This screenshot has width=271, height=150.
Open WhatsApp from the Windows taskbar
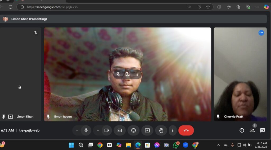[176, 145]
